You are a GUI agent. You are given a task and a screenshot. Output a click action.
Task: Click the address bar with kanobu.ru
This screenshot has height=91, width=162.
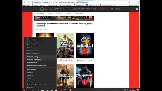(x=80, y=2)
